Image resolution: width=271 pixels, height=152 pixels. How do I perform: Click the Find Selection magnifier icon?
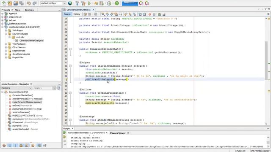tap(103, 14)
